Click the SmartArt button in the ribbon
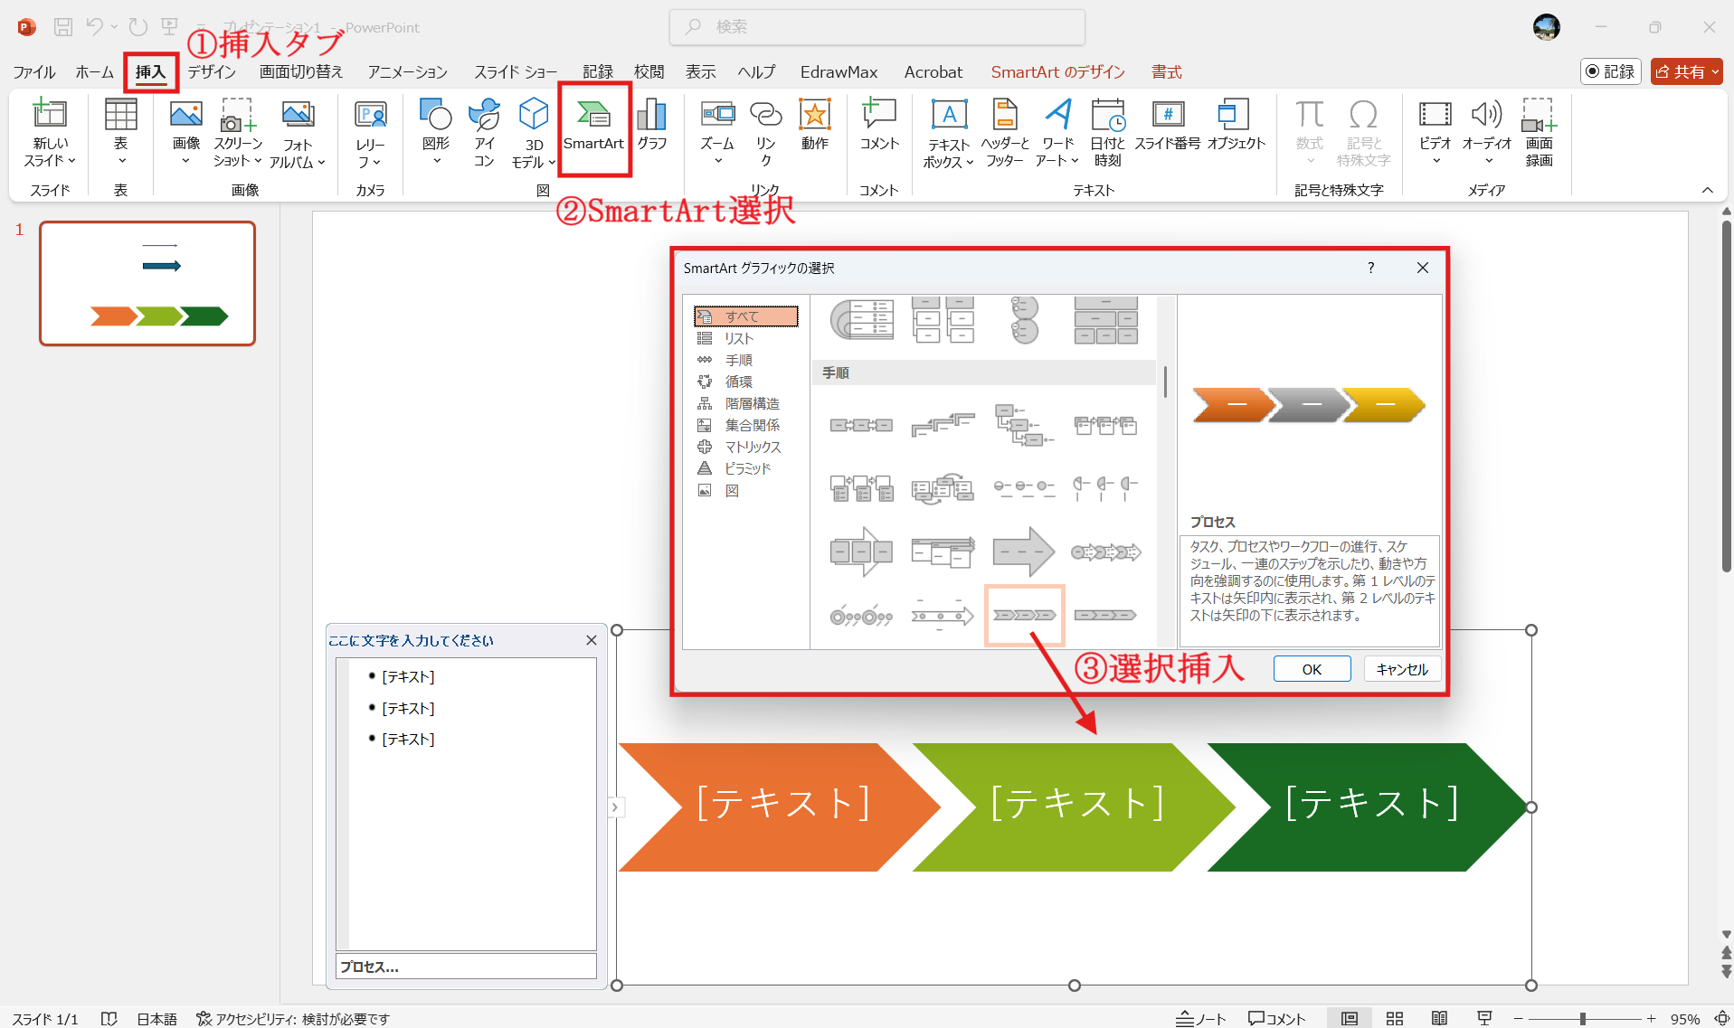1734x1028 pixels. point(593,128)
